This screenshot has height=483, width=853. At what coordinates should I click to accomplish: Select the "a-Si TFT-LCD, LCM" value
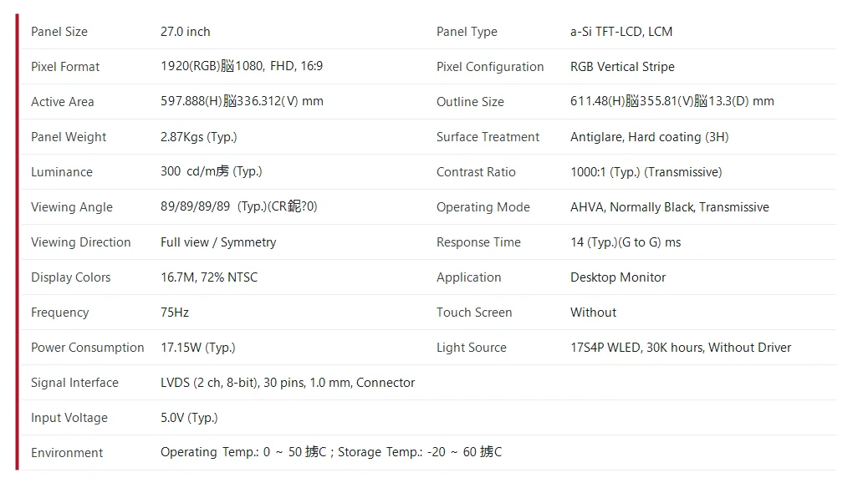click(x=621, y=32)
